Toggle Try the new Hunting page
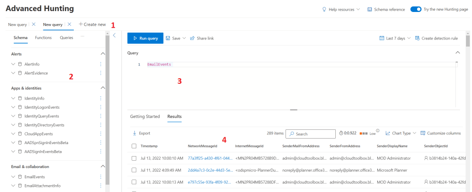Image resolution: width=472 pixels, height=192 pixels. tap(416, 9)
